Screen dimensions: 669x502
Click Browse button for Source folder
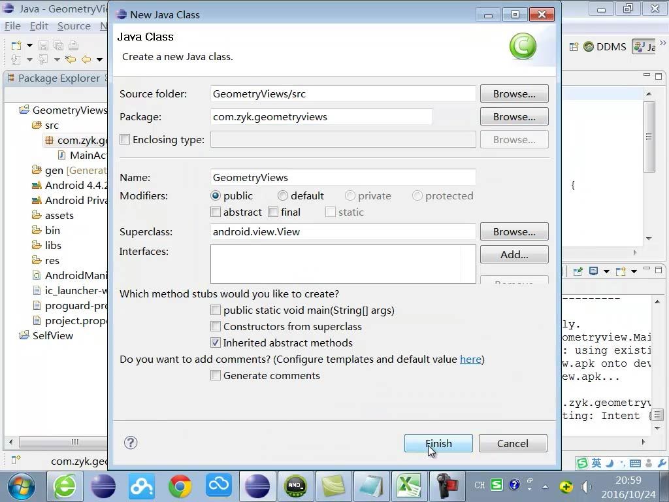514,93
